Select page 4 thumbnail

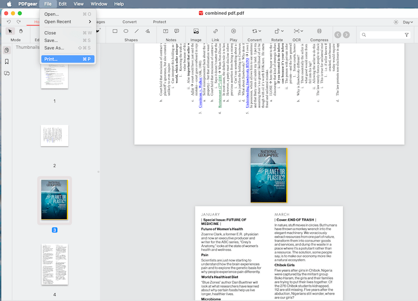click(55, 264)
